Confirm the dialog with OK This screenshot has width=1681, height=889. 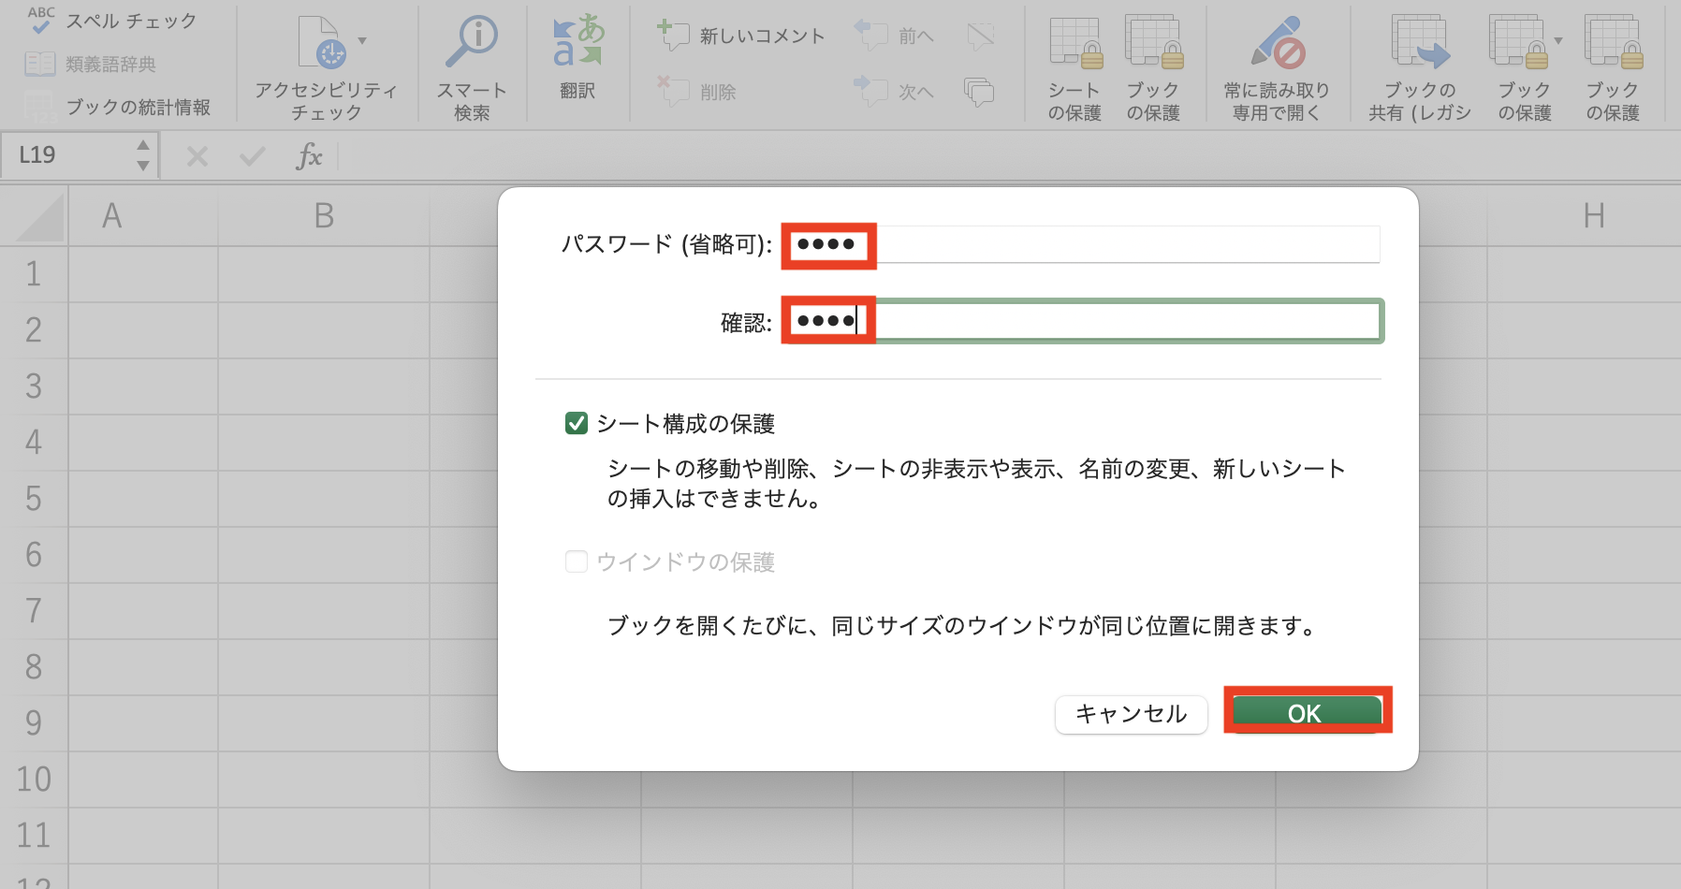pos(1305,713)
